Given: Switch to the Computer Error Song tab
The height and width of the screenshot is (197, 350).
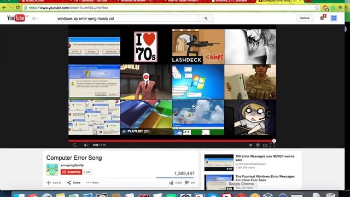Looking at the screenshot, I should pos(279,1).
